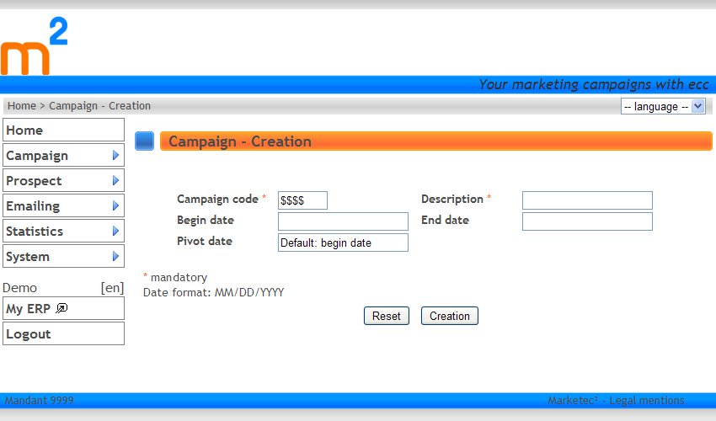Expand the Emailing submenu arrow

point(115,206)
